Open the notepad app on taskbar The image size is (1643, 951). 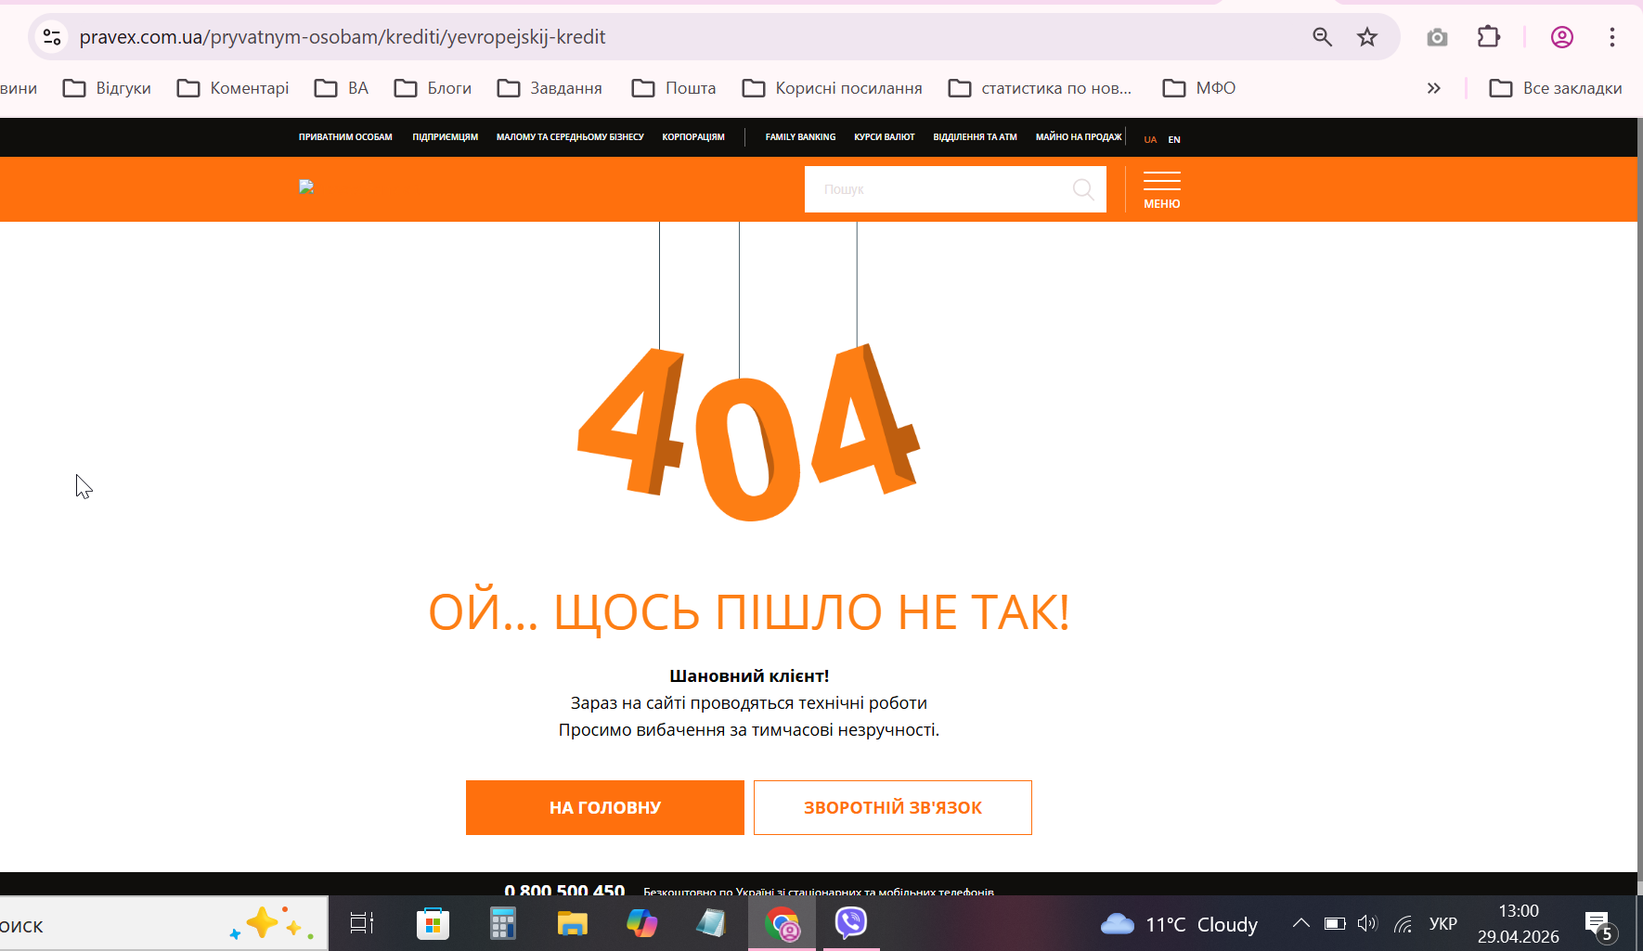(711, 923)
